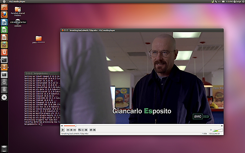Select the pass folder on the desktop
Viewport: 245px width, 153px height.
tap(39, 39)
